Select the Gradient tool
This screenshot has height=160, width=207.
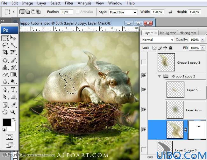click(13, 75)
